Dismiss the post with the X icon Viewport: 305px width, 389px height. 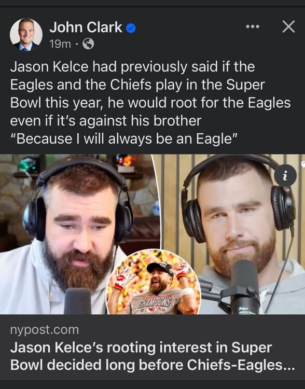click(x=288, y=26)
